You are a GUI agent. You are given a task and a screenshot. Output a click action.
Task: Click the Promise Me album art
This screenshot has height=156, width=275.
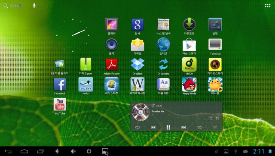click(141, 112)
